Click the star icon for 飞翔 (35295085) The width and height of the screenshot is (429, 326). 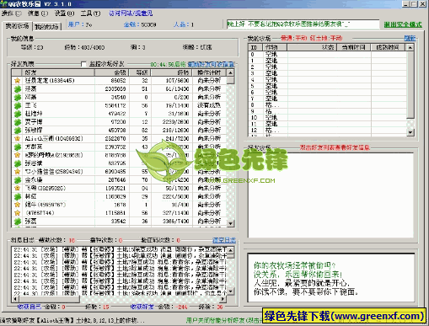pyautogui.click(x=18, y=188)
